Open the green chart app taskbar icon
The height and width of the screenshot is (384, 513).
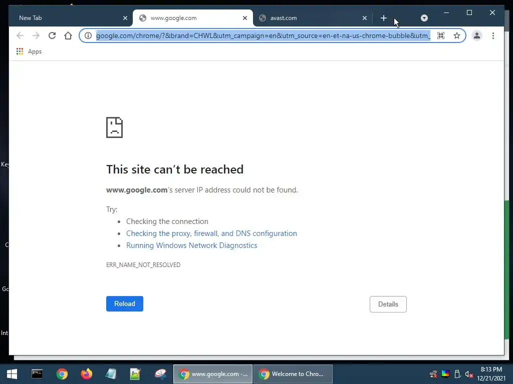(x=135, y=374)
